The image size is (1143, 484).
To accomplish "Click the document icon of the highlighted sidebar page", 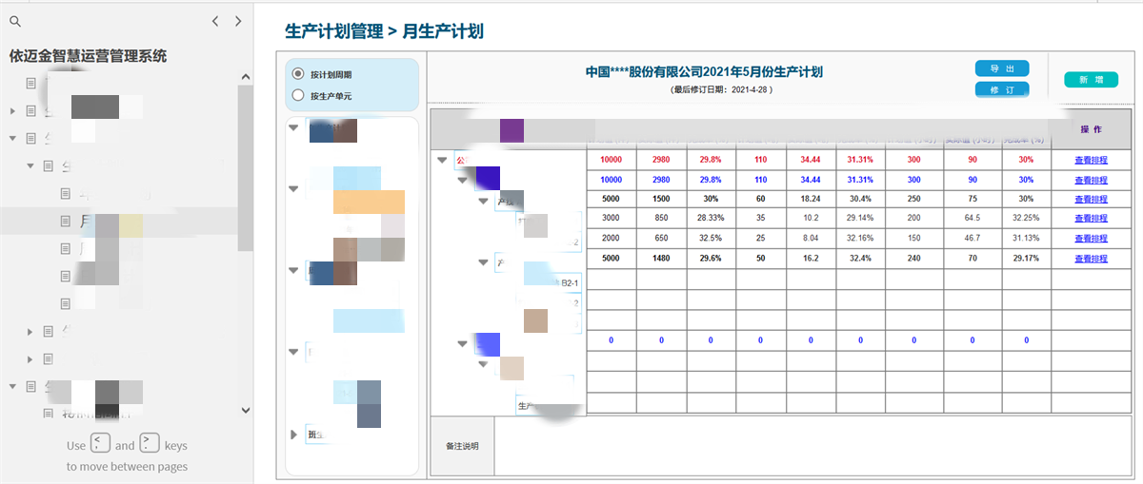I will pyautogui.click(x=66, y=221).
